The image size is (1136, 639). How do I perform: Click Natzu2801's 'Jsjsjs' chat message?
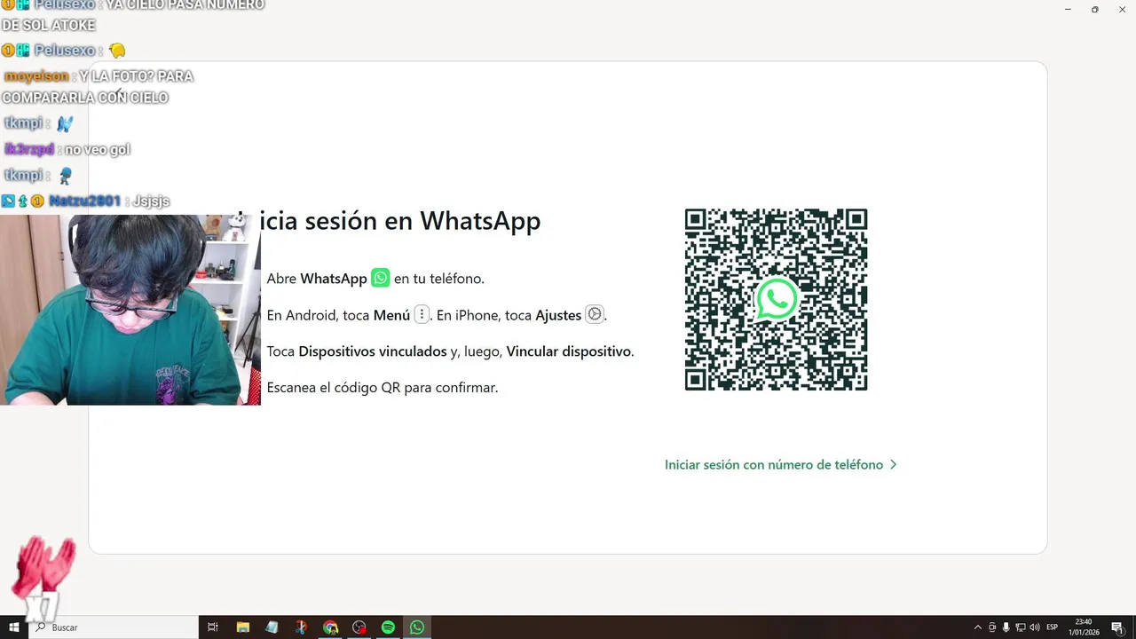pos(85,201)
